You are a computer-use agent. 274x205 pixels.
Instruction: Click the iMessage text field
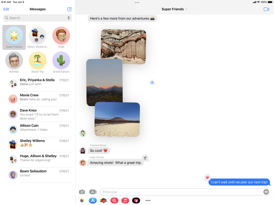point(181,192)
